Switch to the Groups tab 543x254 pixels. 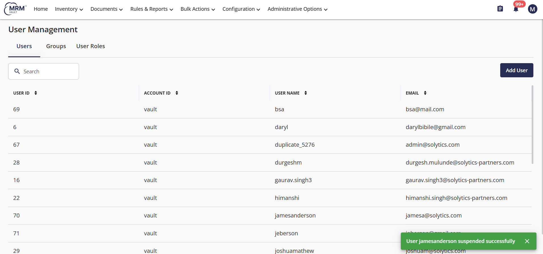tap(56, 46)
